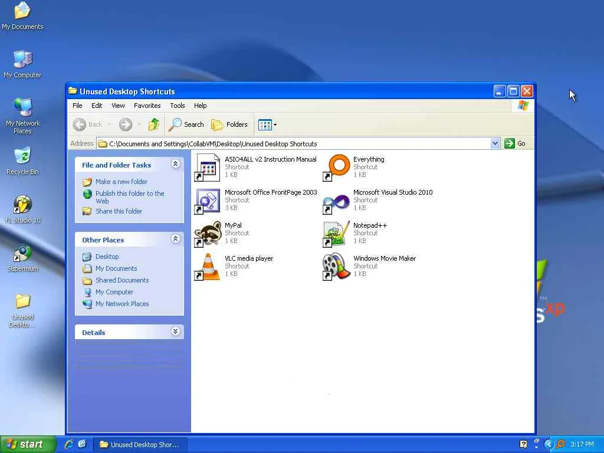Click the Forward arrow toolbar button
This screenshot has width=604, height=453.
(126, 124)
